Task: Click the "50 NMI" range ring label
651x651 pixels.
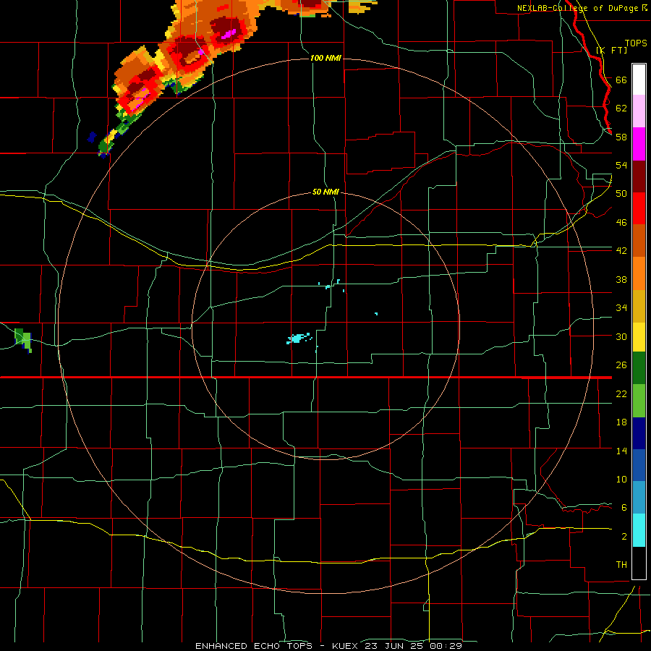Action: click(x=325, y=192)
